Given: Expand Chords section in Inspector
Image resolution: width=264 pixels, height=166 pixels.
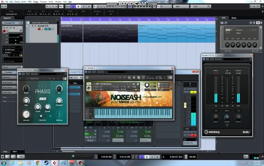Looking at the screenshot, I should [x=12, y=67].
